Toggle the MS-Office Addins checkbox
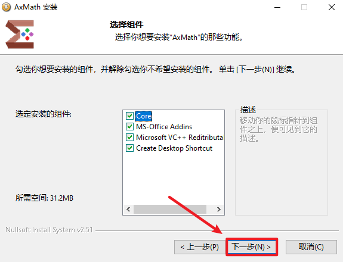 (x=129, y=126)
